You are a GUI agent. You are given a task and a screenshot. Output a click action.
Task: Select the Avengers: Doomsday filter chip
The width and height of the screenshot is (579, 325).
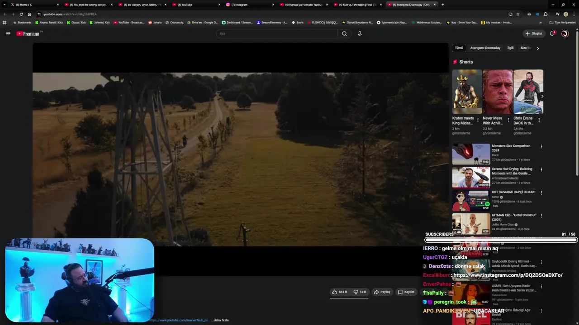coord(485,48)
